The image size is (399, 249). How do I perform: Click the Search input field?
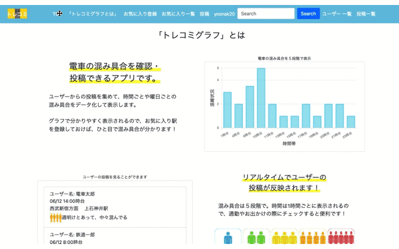tap(266, 14)
